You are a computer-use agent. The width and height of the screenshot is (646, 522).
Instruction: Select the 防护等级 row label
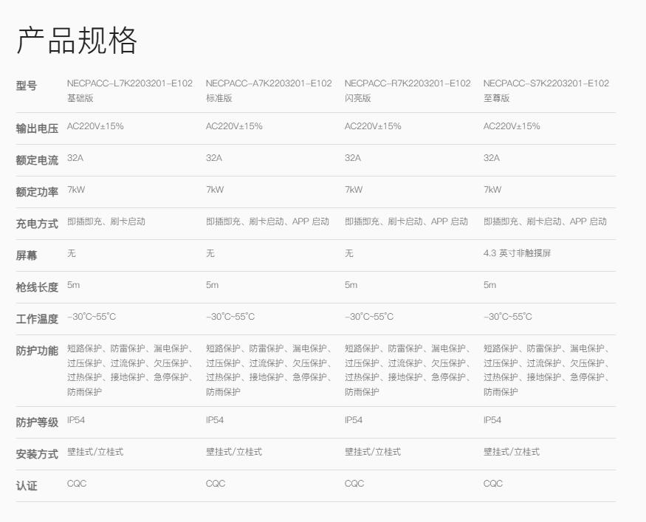pyautogui.click(x=37, y=422)
